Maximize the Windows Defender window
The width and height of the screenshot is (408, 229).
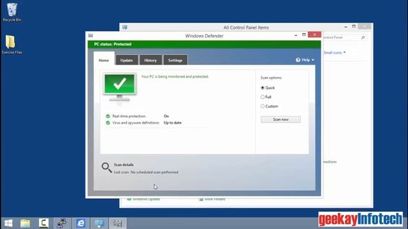click(x=303, y=34)
